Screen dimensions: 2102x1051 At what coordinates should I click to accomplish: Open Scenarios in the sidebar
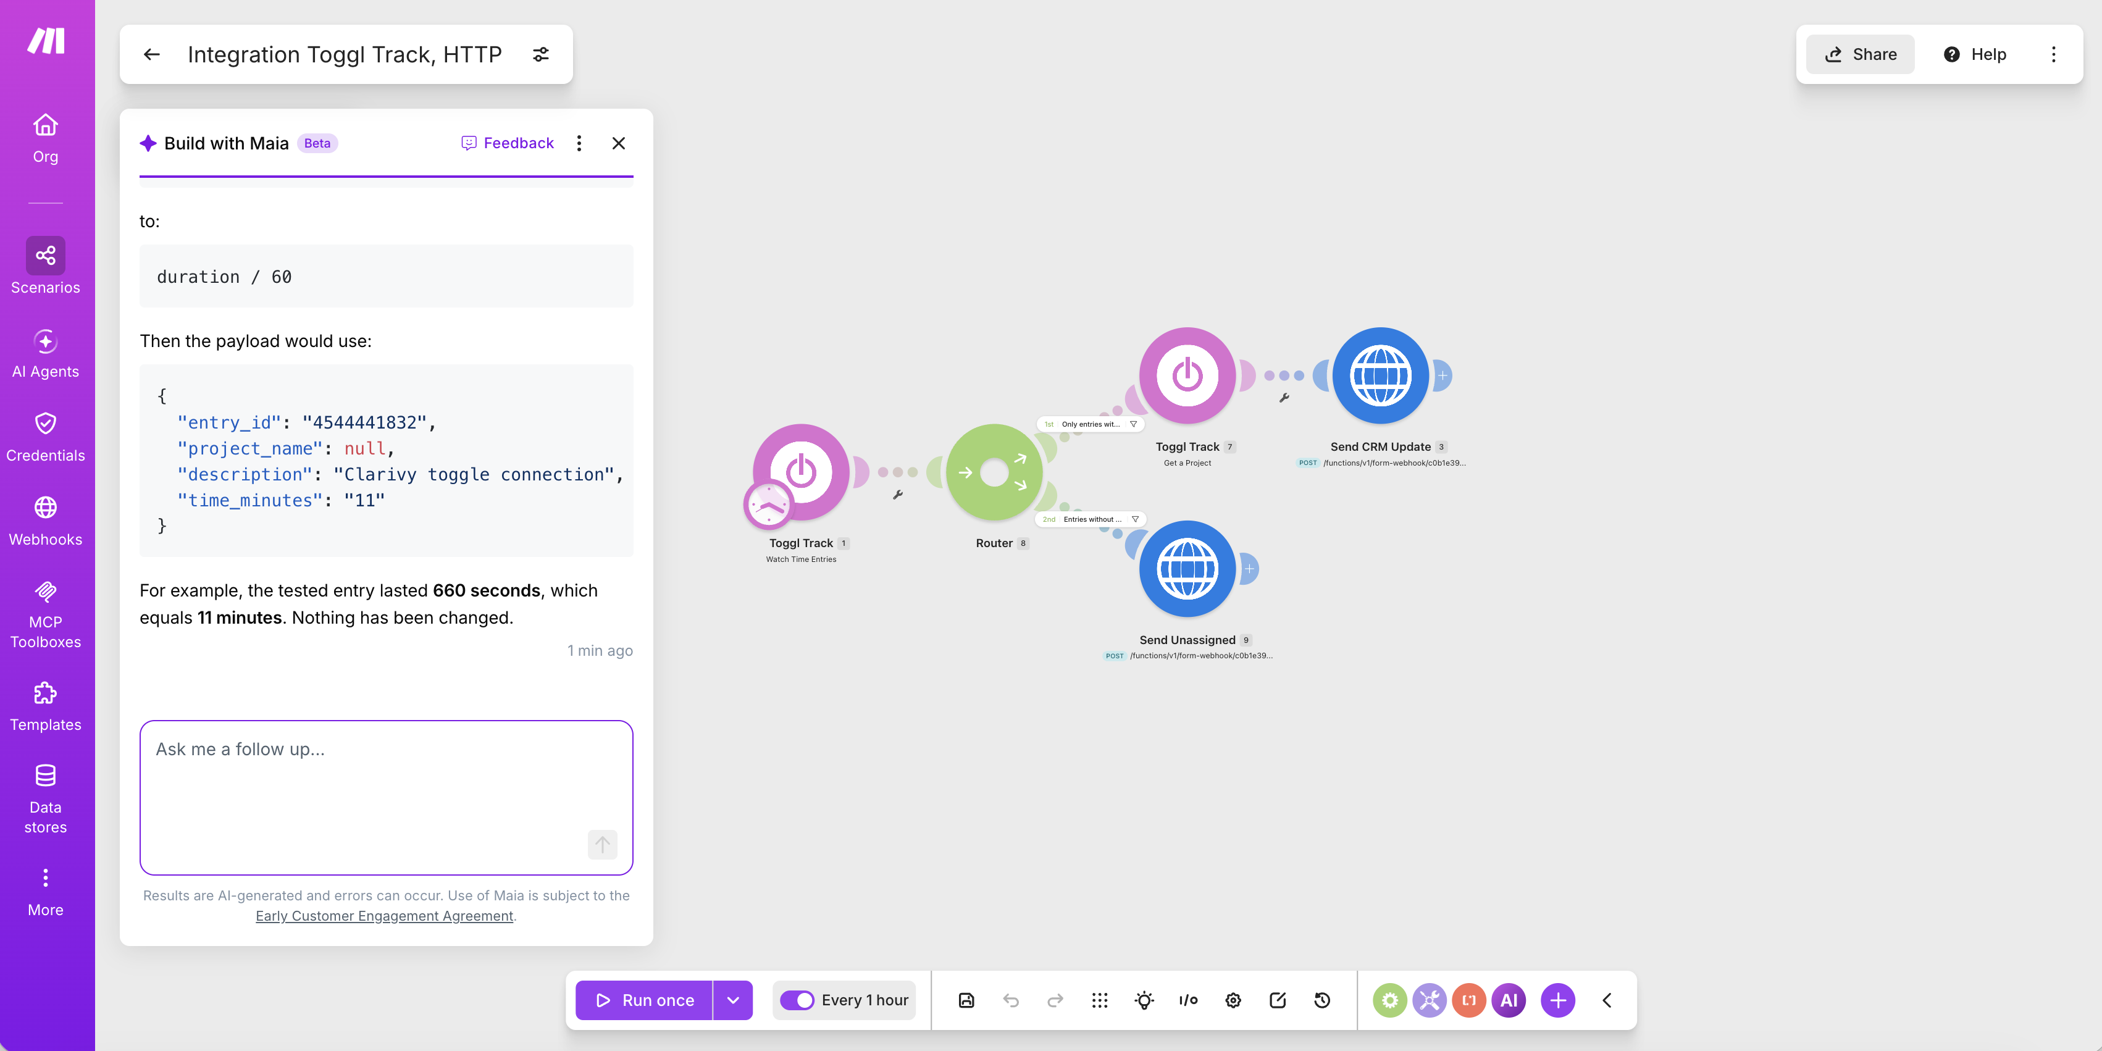coord(46,266)
